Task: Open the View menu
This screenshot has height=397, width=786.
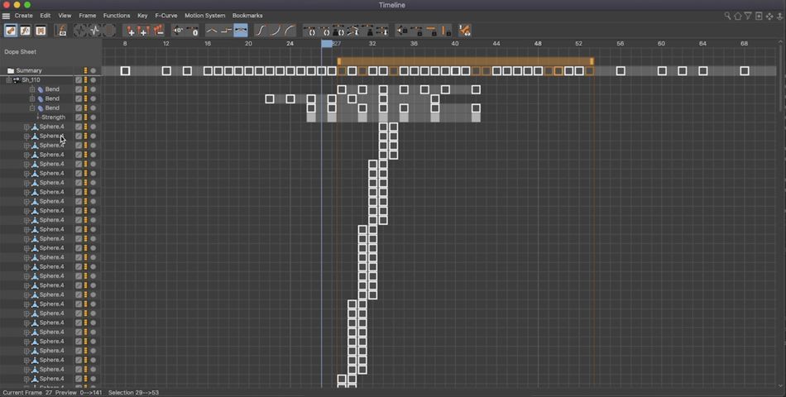Action: (x=65, y=16)
